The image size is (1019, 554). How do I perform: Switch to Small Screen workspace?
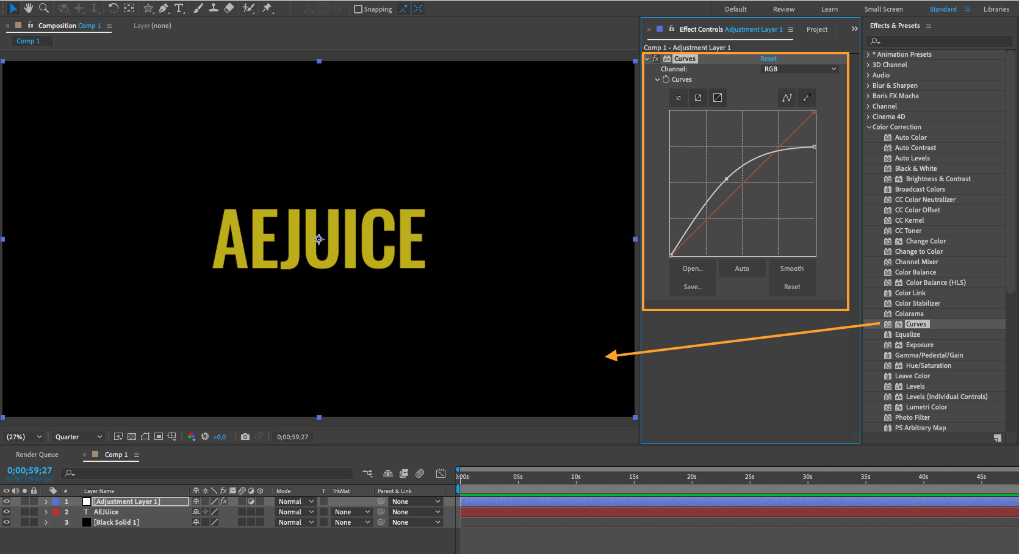[883, 9]
